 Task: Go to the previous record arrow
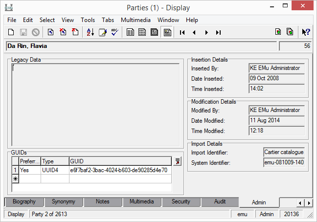[x=194, y=32]
